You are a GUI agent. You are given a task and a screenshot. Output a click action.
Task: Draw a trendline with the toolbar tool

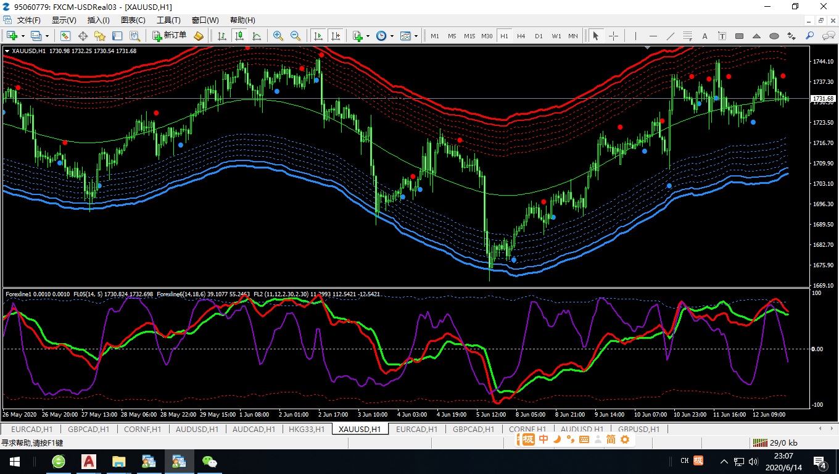pyautogui.click(x=671, y=36)
